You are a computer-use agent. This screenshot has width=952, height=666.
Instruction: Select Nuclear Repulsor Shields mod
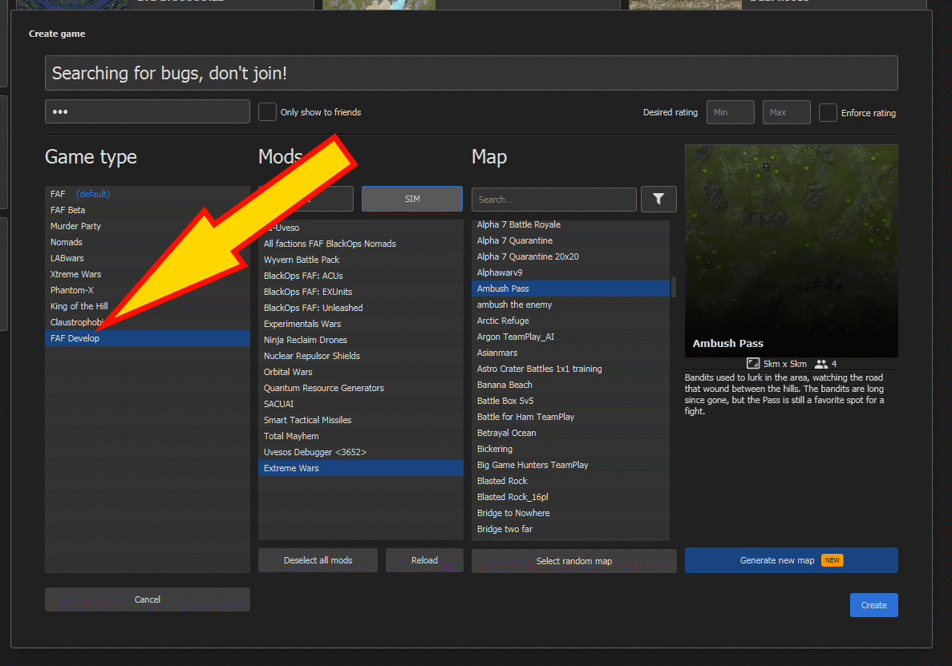361,356
